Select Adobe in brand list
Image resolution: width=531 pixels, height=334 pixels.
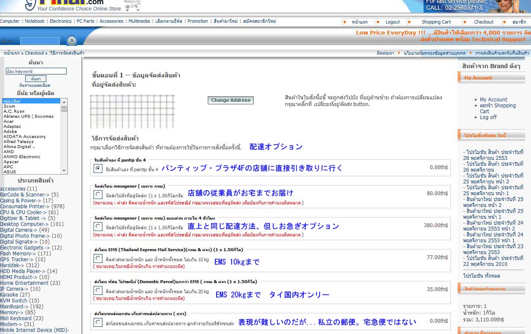(x=10, y=132)
